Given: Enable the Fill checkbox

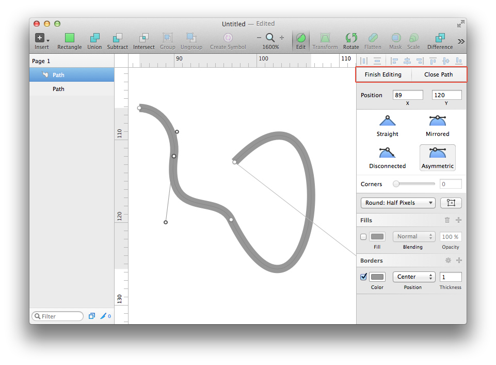Looking at the screenshot, I should pyautogui.click(x=363, y=237).
